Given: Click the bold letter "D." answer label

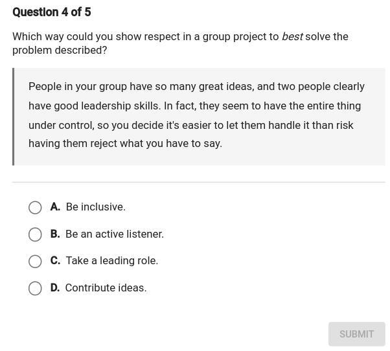Looking at the screenshot, I should (55, 288).
